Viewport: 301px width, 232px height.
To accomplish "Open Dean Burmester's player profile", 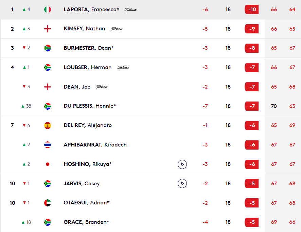I will coord(89,48).
